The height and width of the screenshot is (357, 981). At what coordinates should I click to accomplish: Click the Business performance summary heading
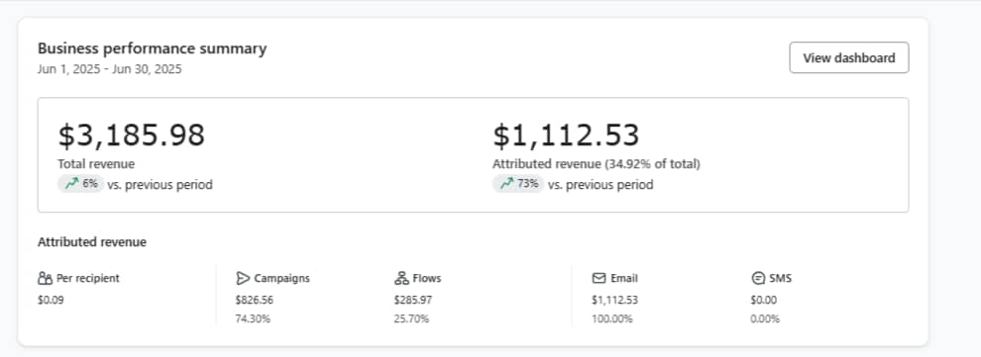pyautogui.click(x=152, y=48)
